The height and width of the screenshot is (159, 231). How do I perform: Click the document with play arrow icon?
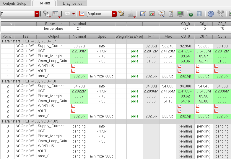(190, 14)
